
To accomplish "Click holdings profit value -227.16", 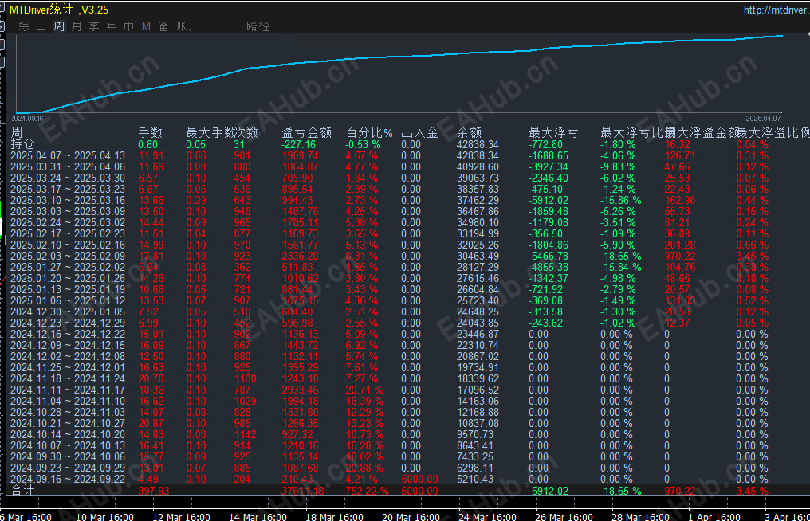I will (299, 144).
